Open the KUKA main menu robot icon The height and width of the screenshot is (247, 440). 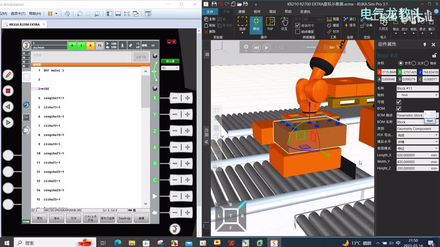click(x=26, y=45)
